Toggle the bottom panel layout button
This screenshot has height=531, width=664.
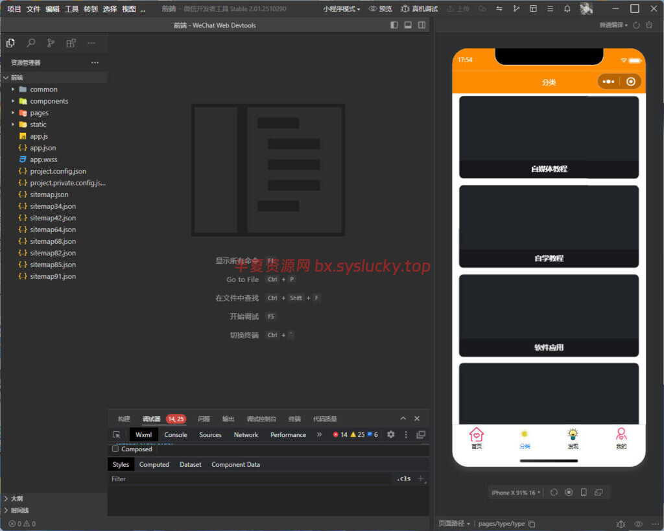click(x=408, y=25)
